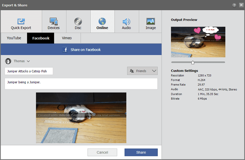The width and height of the screenshot is (245, 160).
Task: Open the Quick Export tab
Action: pos(21,21)
